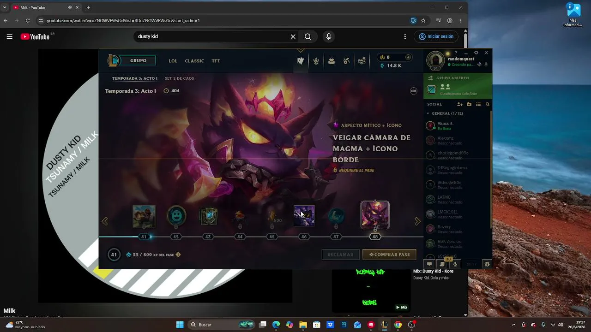Click randomquest profile avatar
This screenshot has height=332, width=591.
(x=435, y=60)
